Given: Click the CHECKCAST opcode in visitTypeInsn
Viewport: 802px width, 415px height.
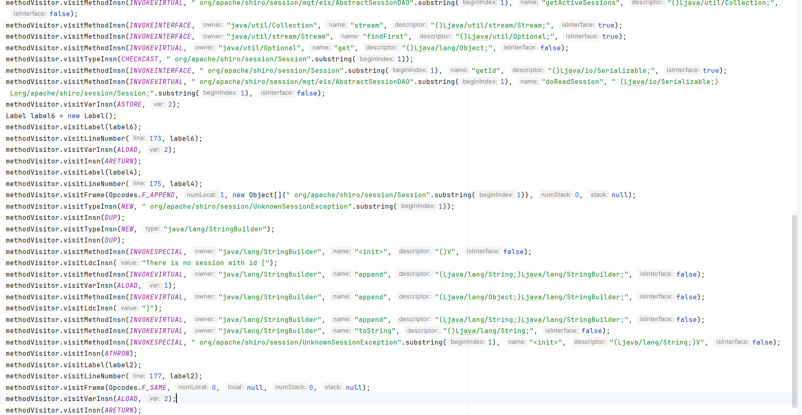Looking at the screenshot, I should (x=139, y=59).
